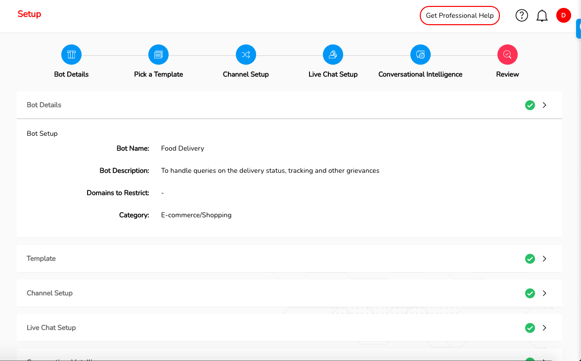
Task: Click the Get Professional Help button
Action: (x=460, y=16)
